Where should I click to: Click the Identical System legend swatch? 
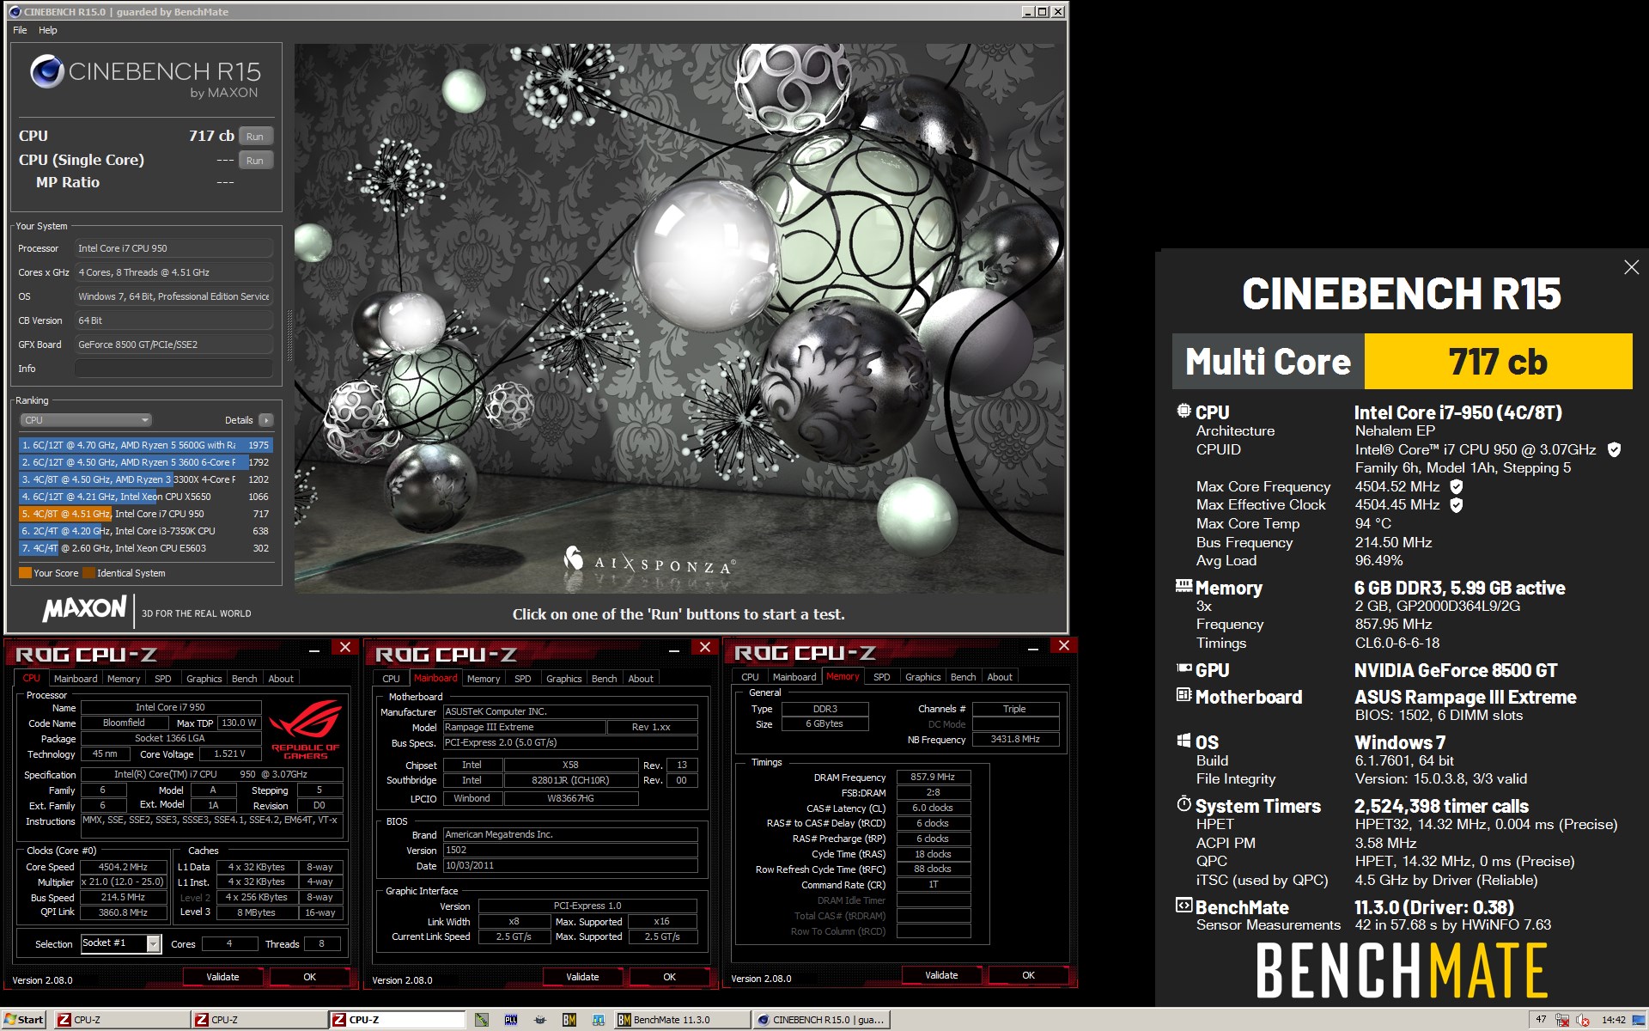tap(88, 573)
